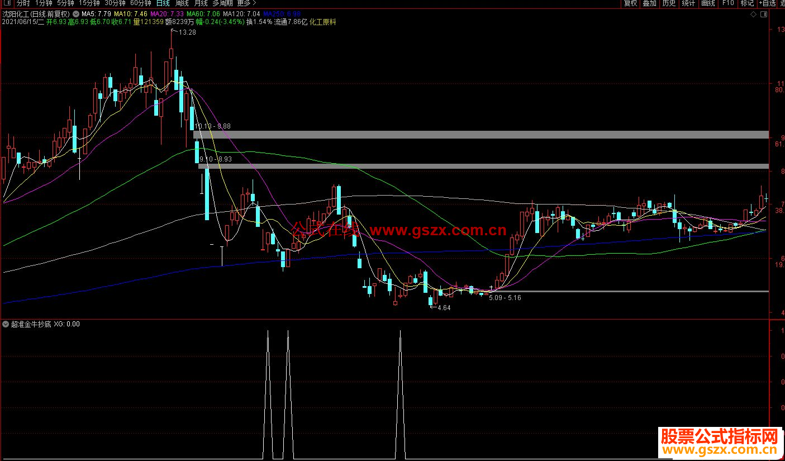Click the MA120: 7.04 label
The height and width of the screenshot is (461, 785).
(x=241, y=13)
